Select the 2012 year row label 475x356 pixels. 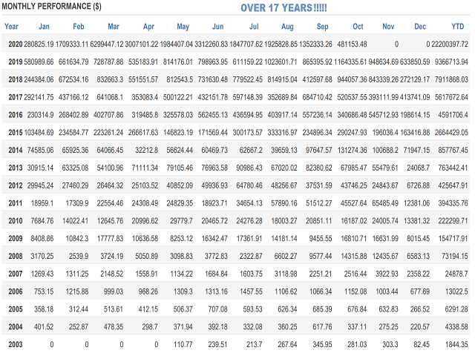coord(16,185)
